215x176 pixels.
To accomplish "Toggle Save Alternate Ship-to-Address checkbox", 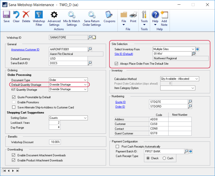I will pos(13,107).
